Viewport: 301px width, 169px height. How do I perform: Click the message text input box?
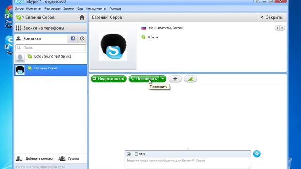tap(188, 162)
